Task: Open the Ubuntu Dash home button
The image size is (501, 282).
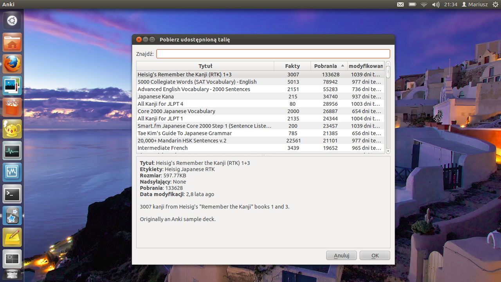Action: 12,20
